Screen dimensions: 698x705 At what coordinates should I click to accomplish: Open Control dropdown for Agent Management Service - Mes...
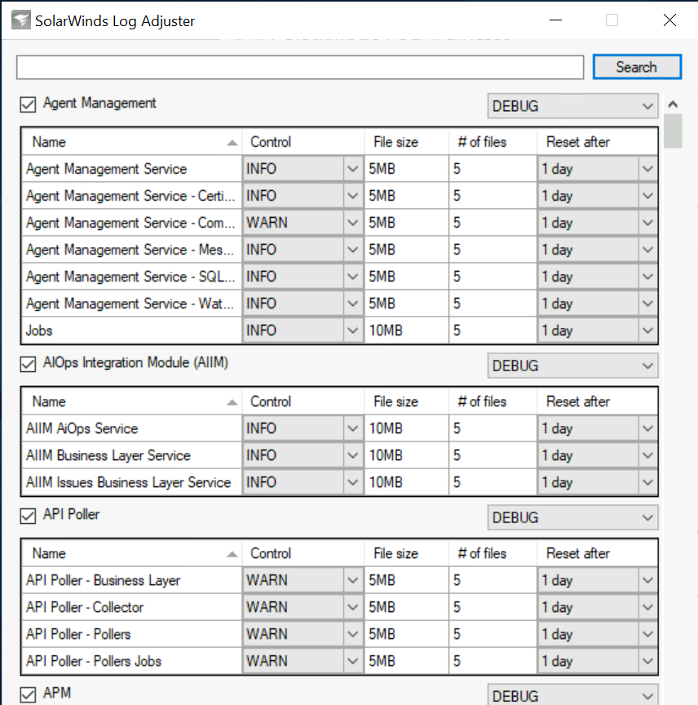click(303, 250)
